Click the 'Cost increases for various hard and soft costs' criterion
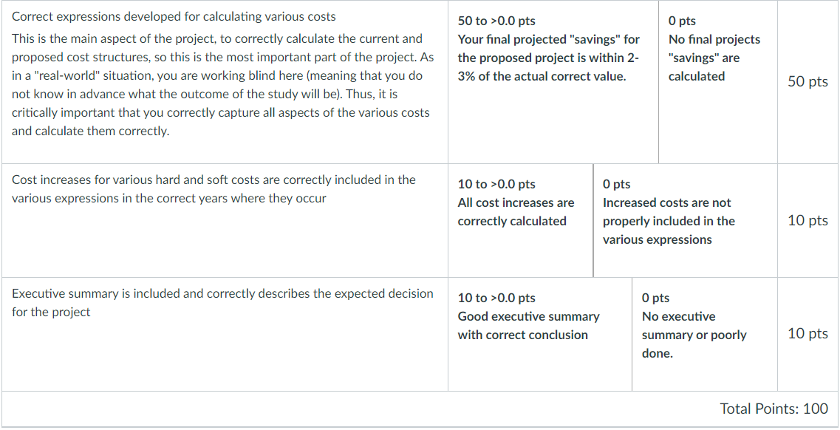Viewport: 840px width, 430px height. (214, 189)
